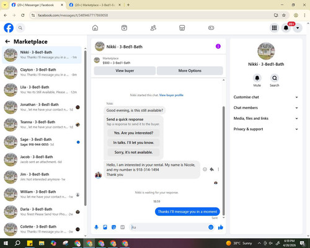The image size is (310, 248).
Task: Click More Options button
Action: pyautogui.click(x=190, y=71)
